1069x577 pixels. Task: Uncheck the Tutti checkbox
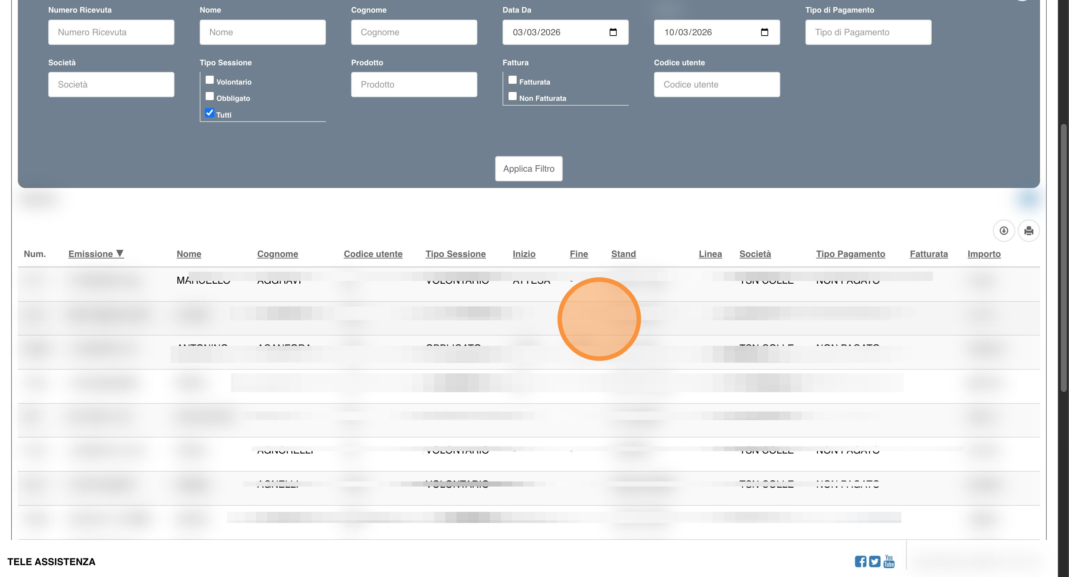pyautogui.click(x=210, y=113)
